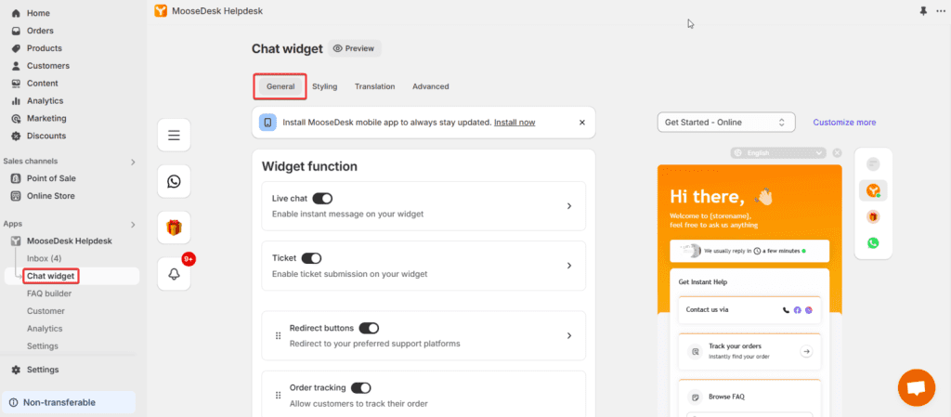Image resolution: width=951 pixels, height=417 pixels.
Task: Click the Track your orders card in preview
Action: [x=749, y=352]
